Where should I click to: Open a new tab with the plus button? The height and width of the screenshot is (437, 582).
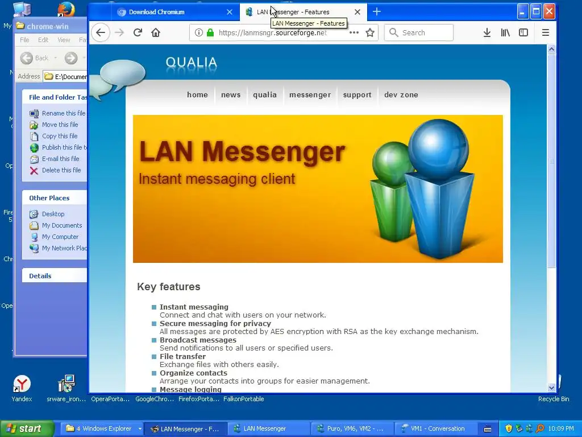point(377,12)
